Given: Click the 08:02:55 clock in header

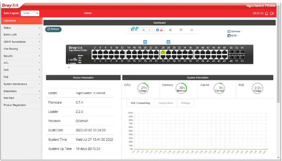Looking at the screenshot, I should [258, 13].
